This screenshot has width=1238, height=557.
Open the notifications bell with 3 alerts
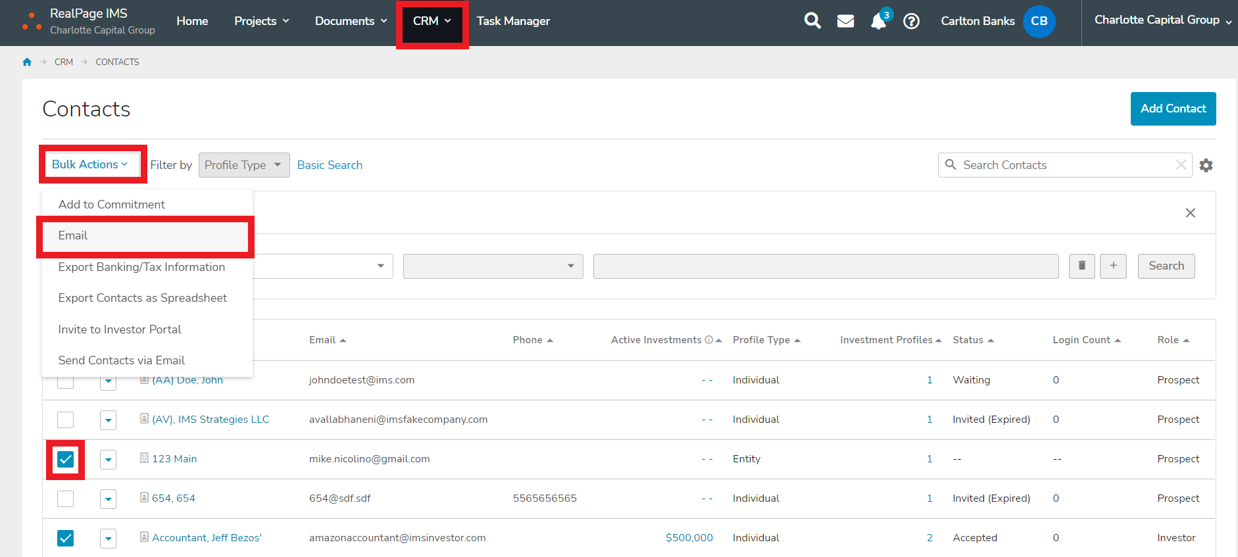click(x=879, y=20)
